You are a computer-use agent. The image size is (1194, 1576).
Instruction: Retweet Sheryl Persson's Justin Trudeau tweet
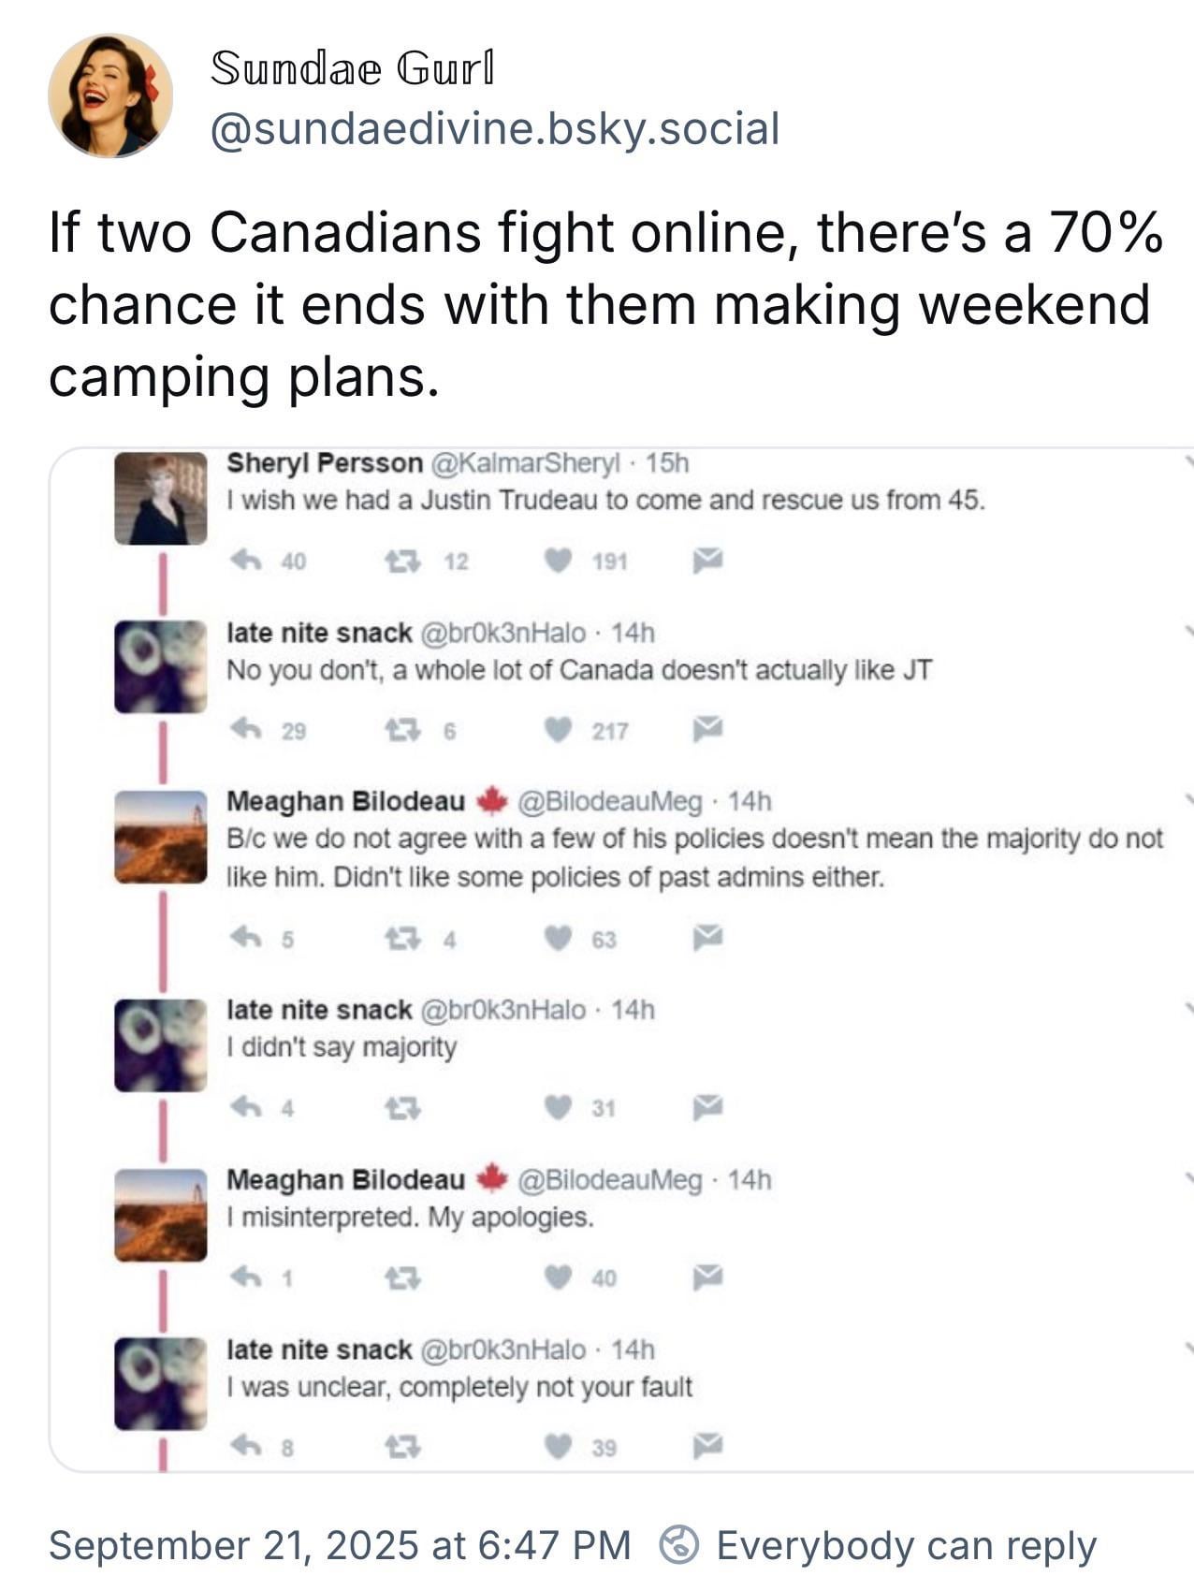point(401,561)
